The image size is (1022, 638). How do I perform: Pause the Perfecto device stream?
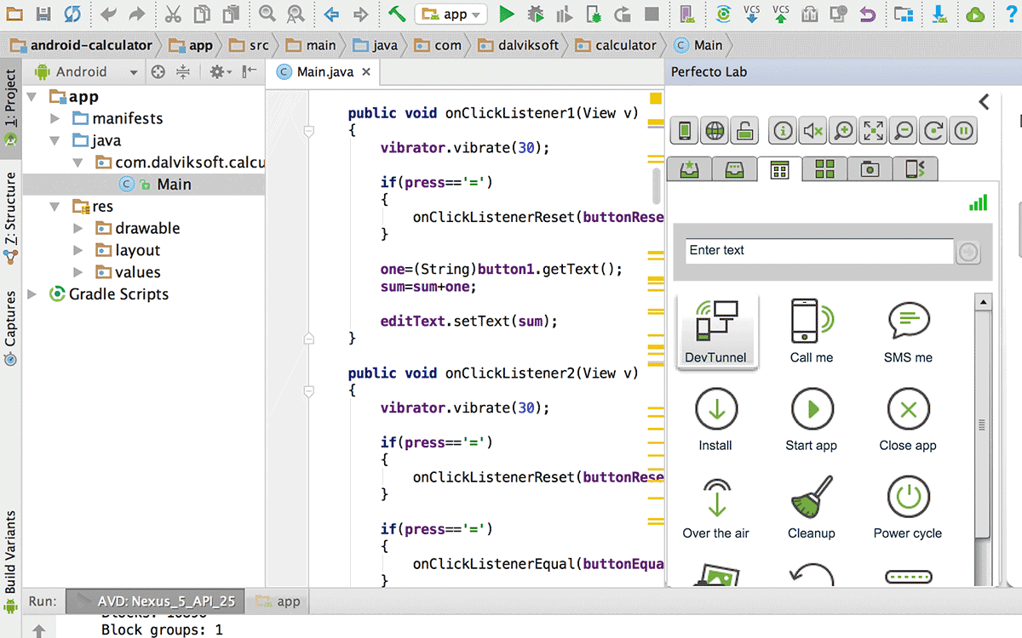[x=963, y=131]
